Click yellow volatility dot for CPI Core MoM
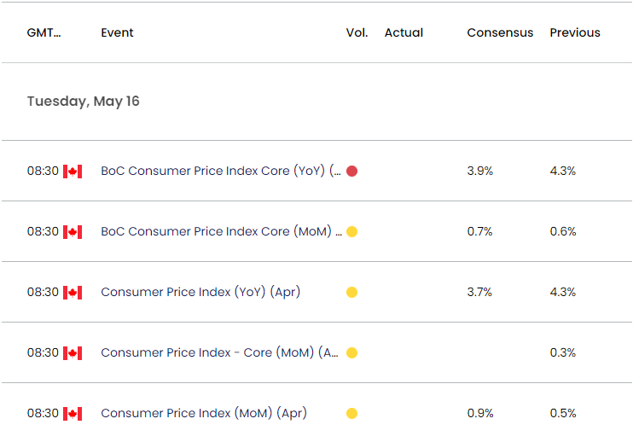The height and width of the screenshot is (442, 633). click(351, 353)
